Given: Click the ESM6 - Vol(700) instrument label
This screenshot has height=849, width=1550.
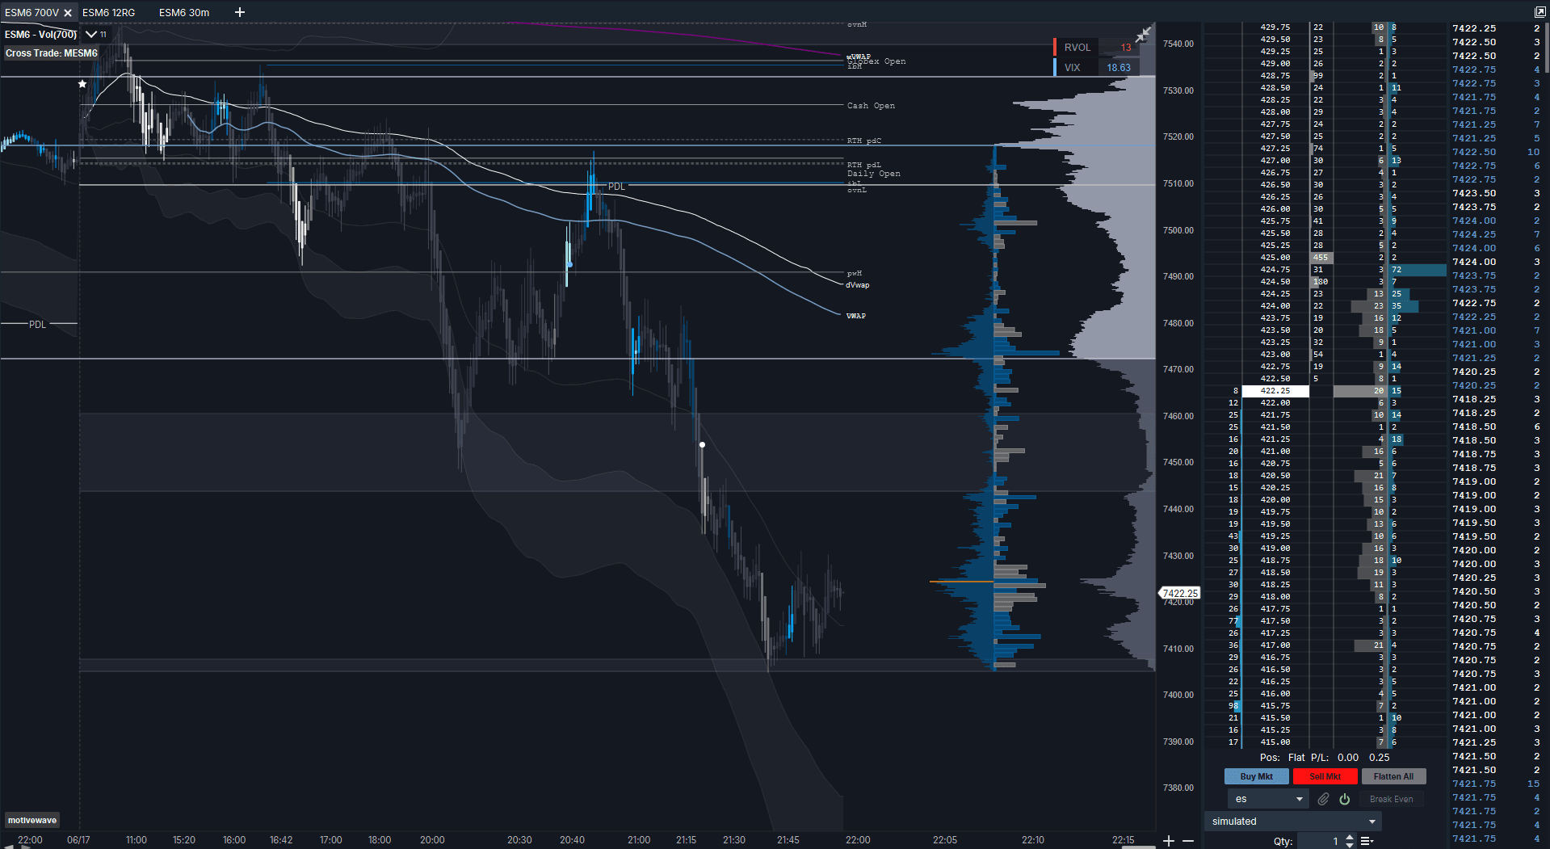Looking at the screenshot, I should [40, 34].
